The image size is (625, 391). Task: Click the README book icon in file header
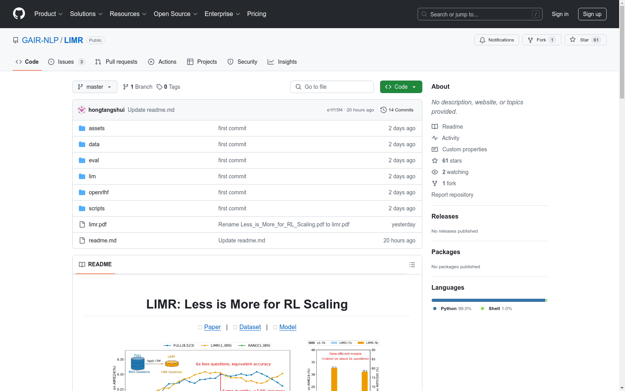82,265
